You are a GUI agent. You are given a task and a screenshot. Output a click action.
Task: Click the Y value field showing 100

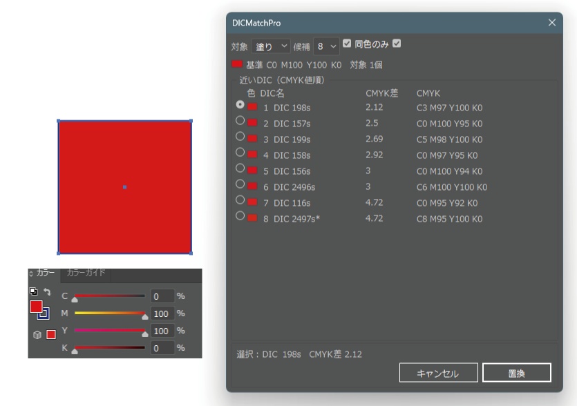coord(162,331)
